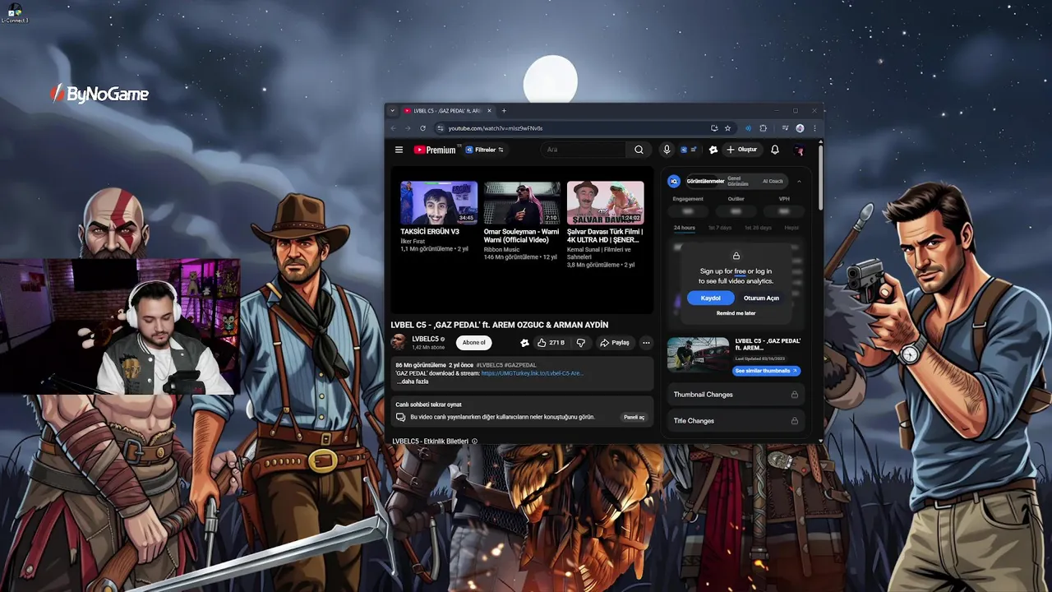Collapse the vidIQ panel chevron
Viewport: 1052px width, 592px height.
pos(799,182)
